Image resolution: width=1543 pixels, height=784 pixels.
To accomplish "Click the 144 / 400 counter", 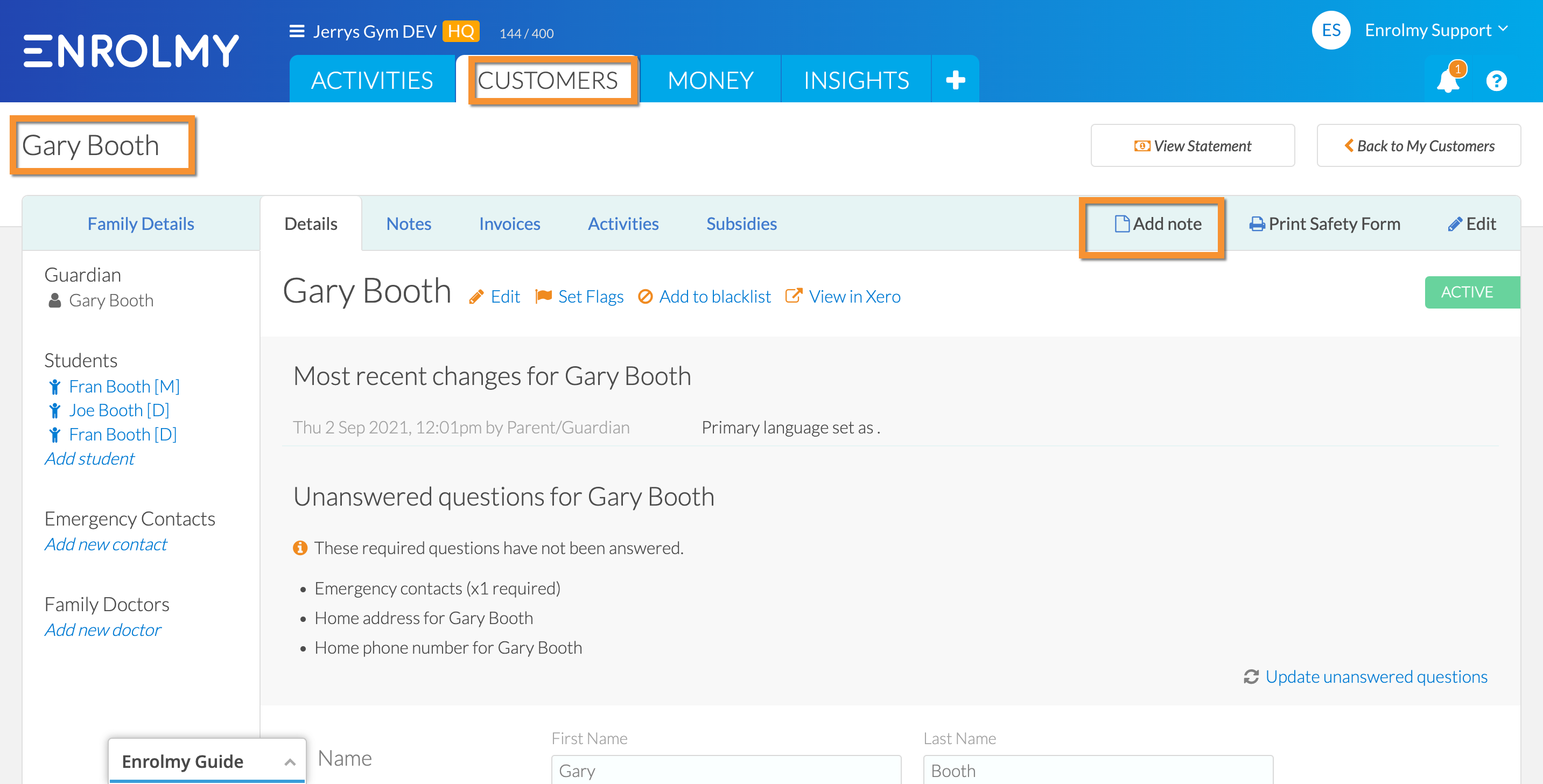I will (527, 33).
